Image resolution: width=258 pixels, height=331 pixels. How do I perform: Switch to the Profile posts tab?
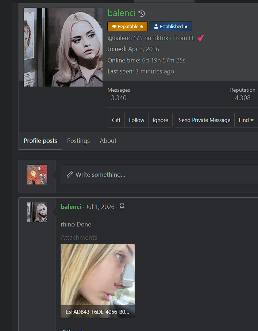(x=41, y=141)
